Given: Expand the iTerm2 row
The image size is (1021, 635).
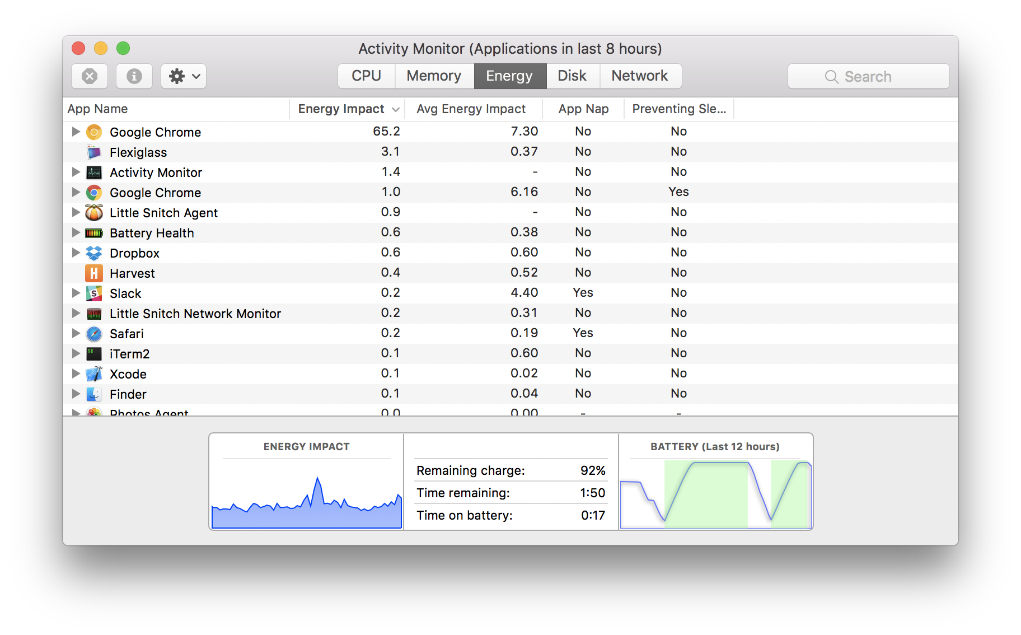Looking at the screenshot, I should (x=76, y=353).
